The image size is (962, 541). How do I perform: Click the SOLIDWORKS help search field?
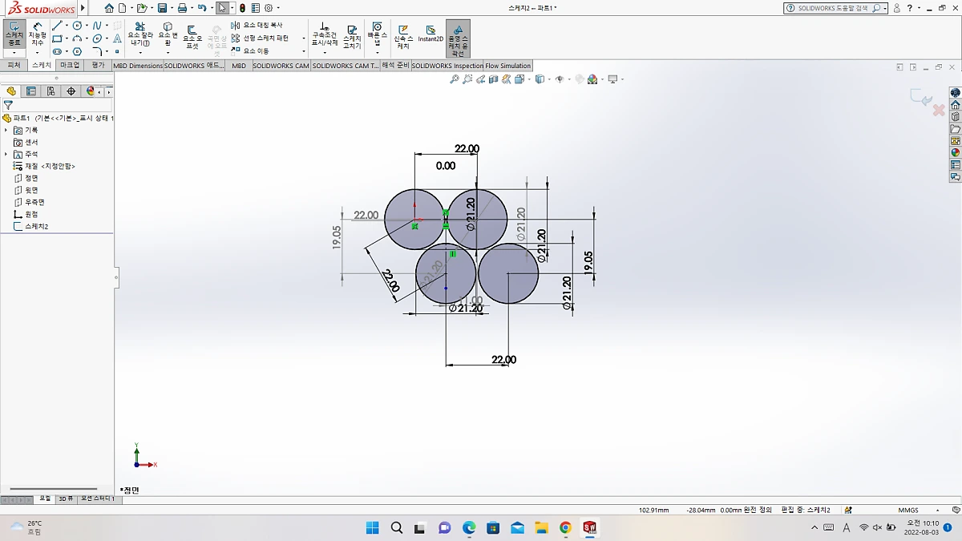(x=834, y=7)
